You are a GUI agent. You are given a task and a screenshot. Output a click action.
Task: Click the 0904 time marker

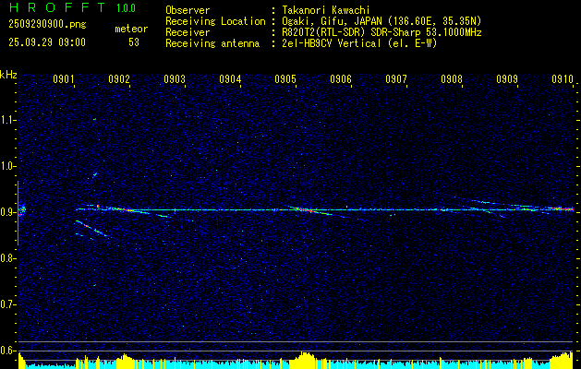(230, 79)
